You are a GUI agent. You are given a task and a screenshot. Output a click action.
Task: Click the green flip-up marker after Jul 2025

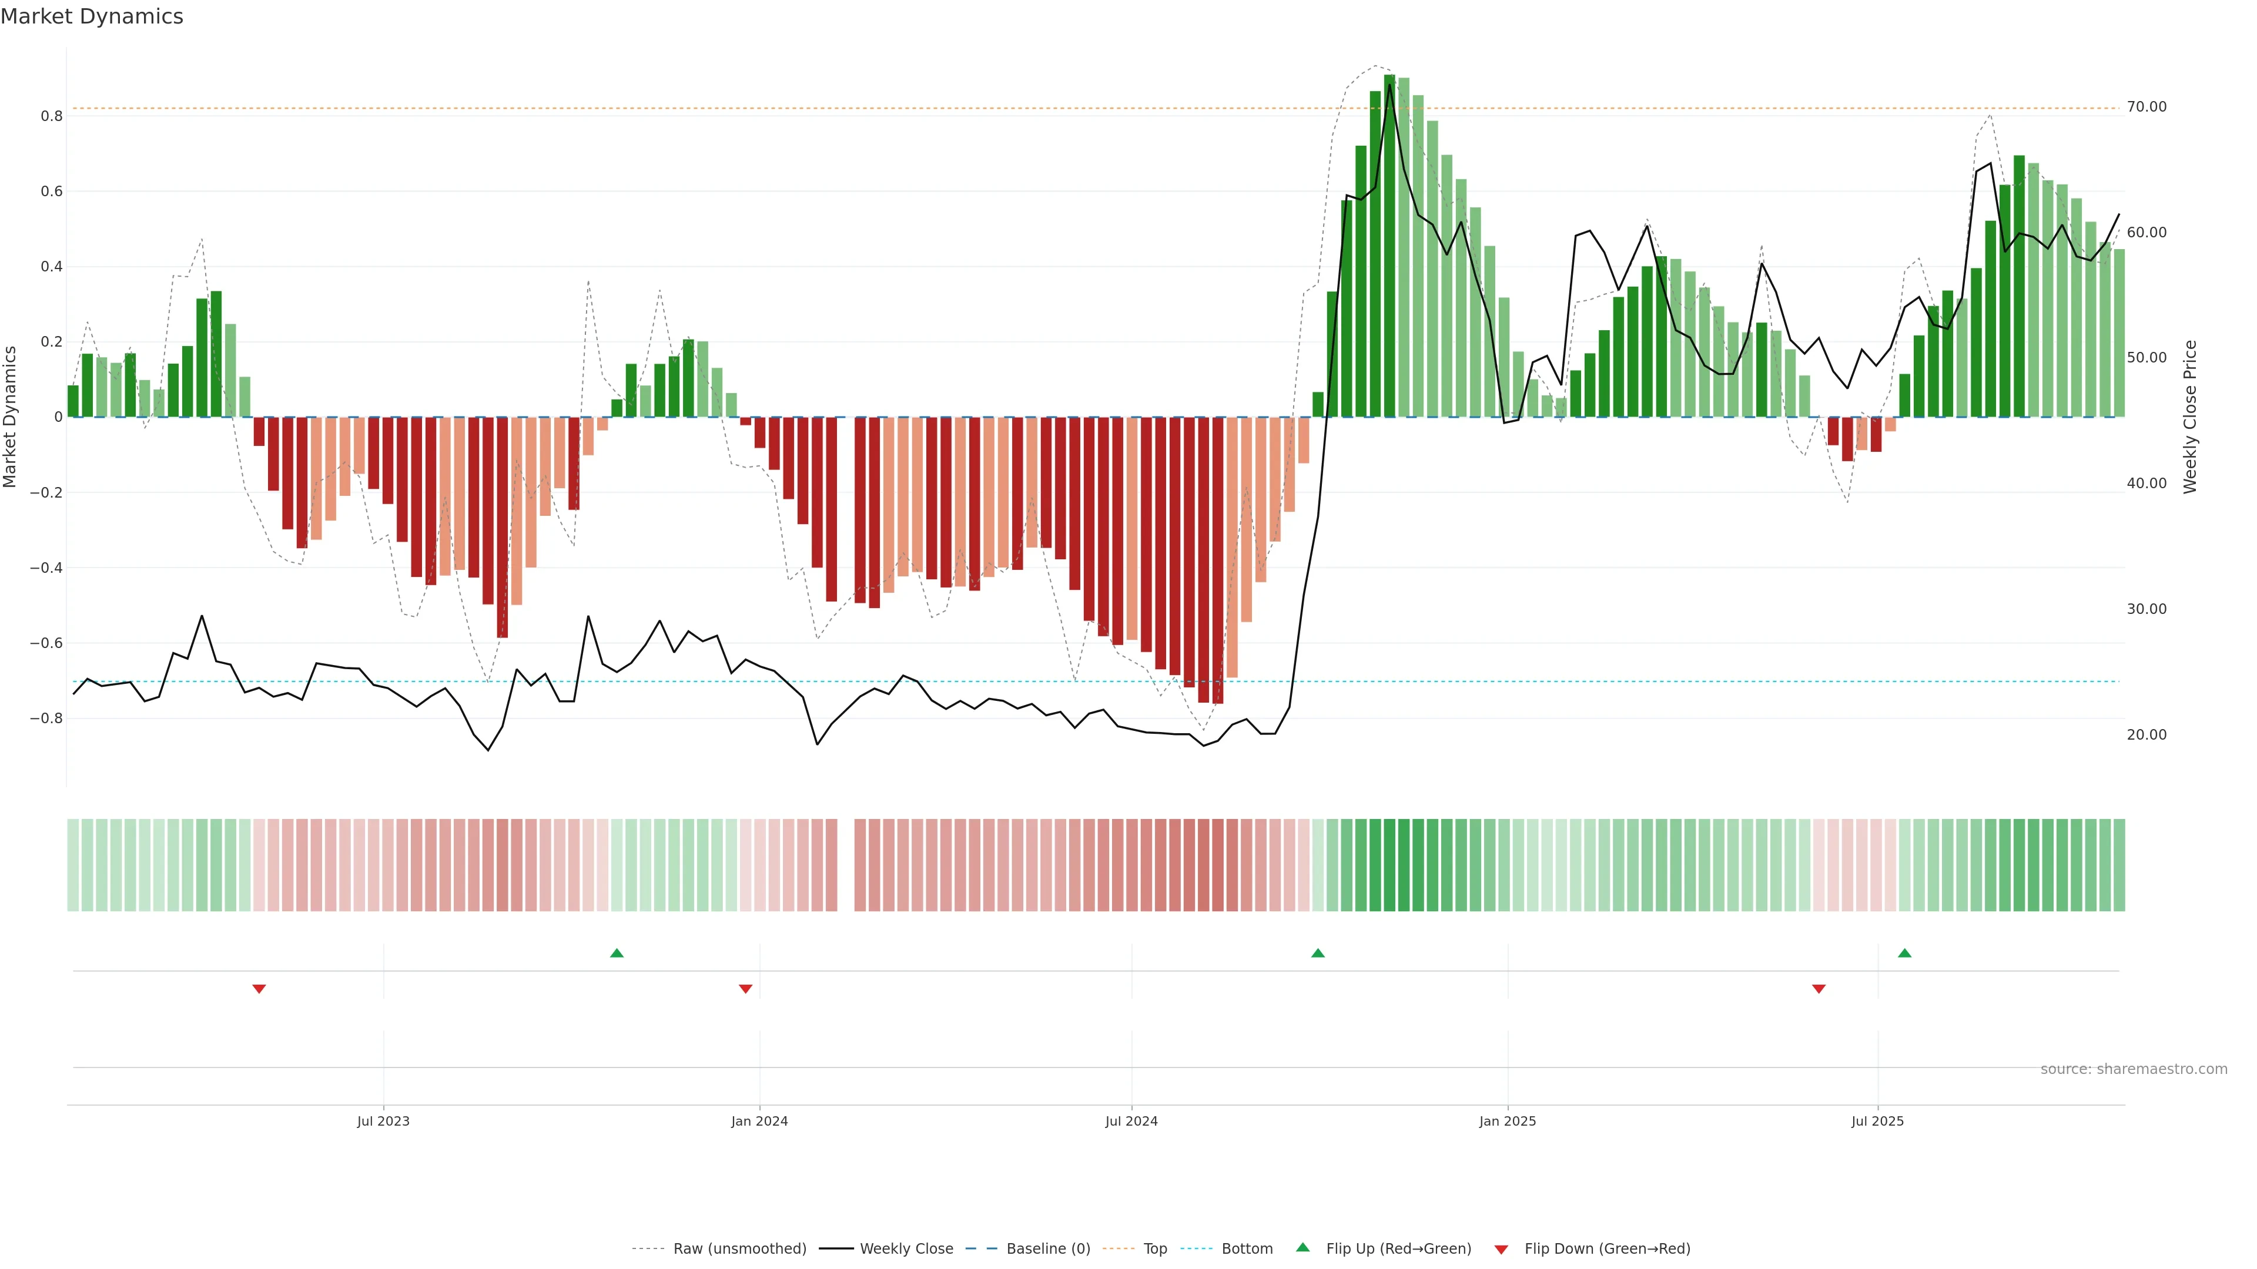pos(1905,953)
